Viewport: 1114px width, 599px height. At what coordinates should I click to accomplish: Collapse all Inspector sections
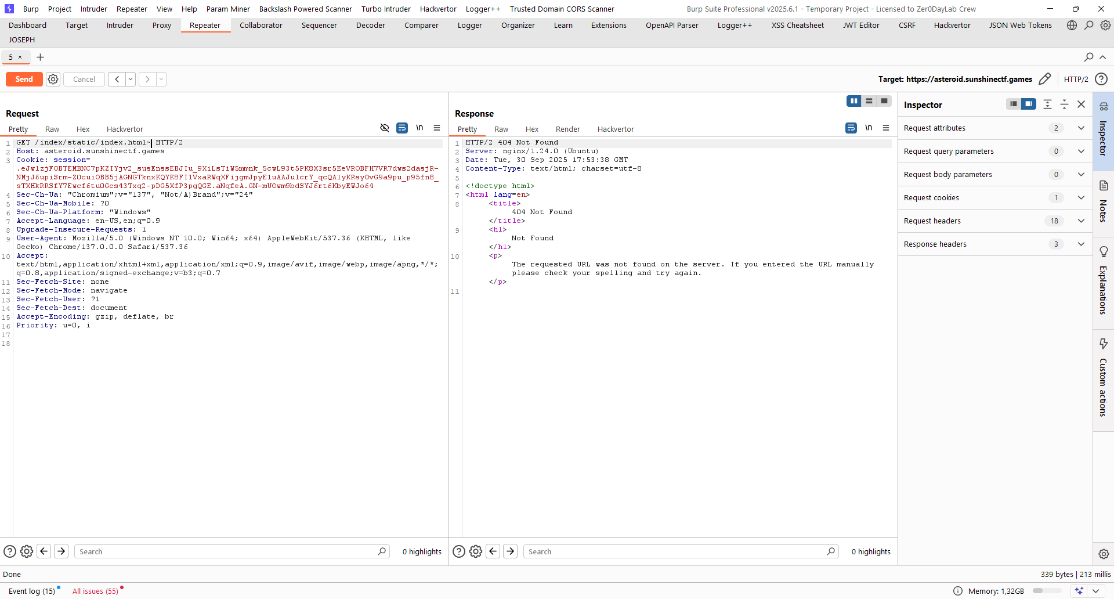pyautogui.click(x=1064, y=104)
